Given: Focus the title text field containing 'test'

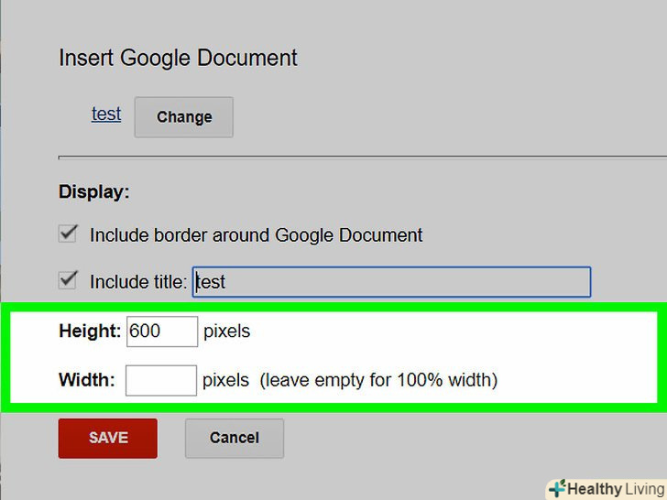Looking at the screenshot, I should click(392, 282).
